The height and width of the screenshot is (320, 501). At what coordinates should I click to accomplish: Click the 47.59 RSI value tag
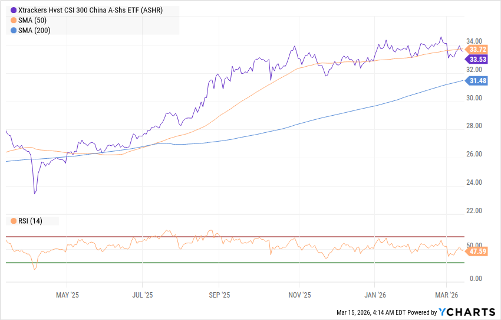point(476,252)
